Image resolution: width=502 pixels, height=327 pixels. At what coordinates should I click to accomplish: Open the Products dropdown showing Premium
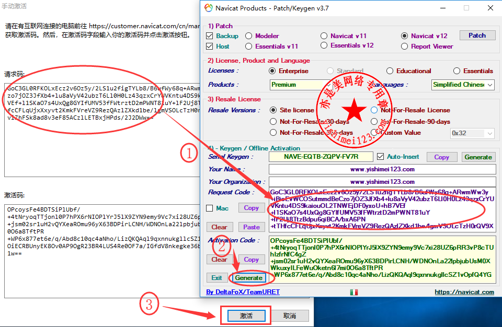(x=299, y=85)
